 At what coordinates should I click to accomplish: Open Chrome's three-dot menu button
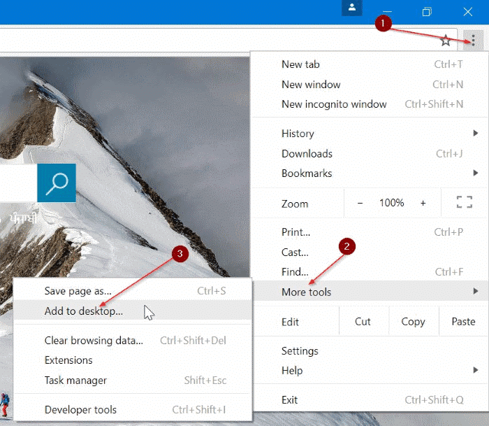[x=473, y=41]
